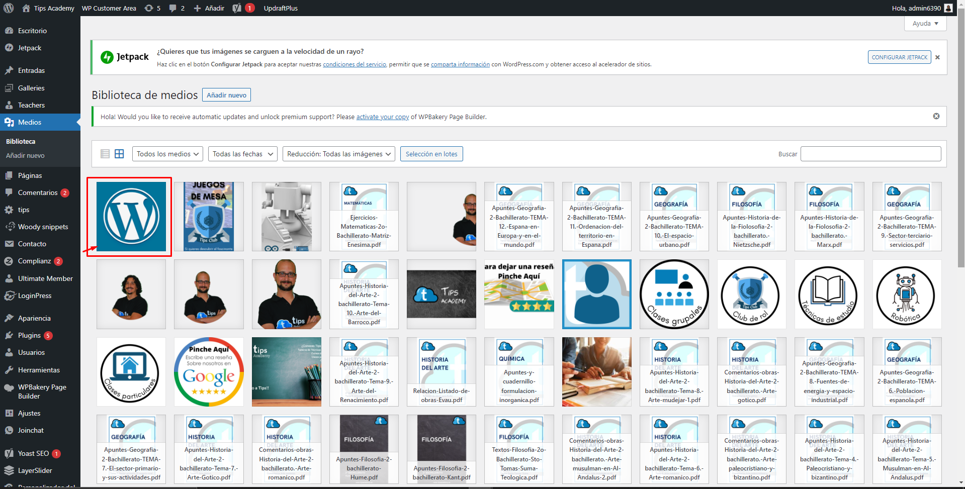
Task: Select the Google review thumbnail
Action: 209,372
